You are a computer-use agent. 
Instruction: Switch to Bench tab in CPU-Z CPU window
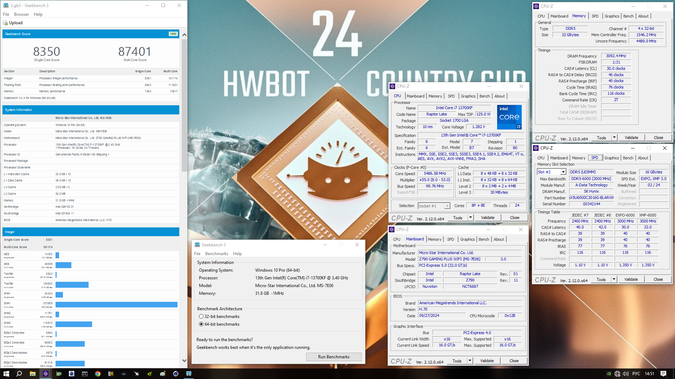484,96
